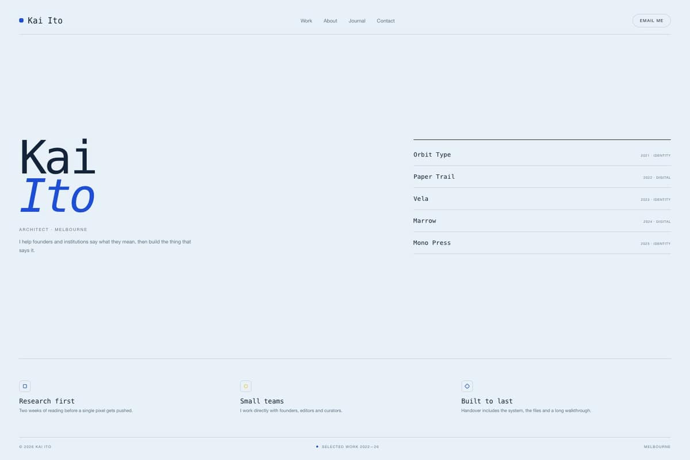Viewport: 690px width, 460px height.
Task: Click the diamond icon above Built to last
Action: coord(467,386)
